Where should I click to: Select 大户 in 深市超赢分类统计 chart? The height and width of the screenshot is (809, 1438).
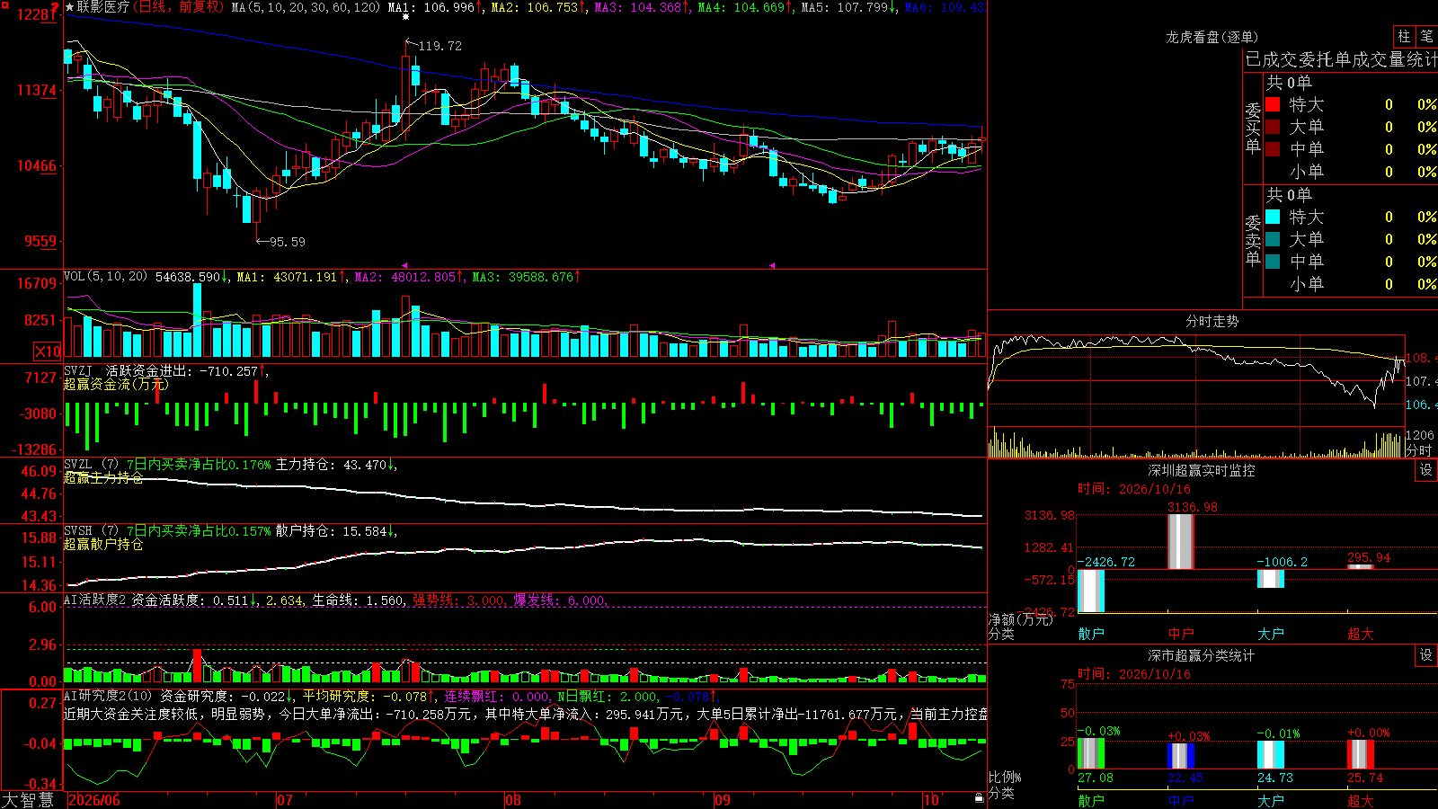(x=1271, y=800)
